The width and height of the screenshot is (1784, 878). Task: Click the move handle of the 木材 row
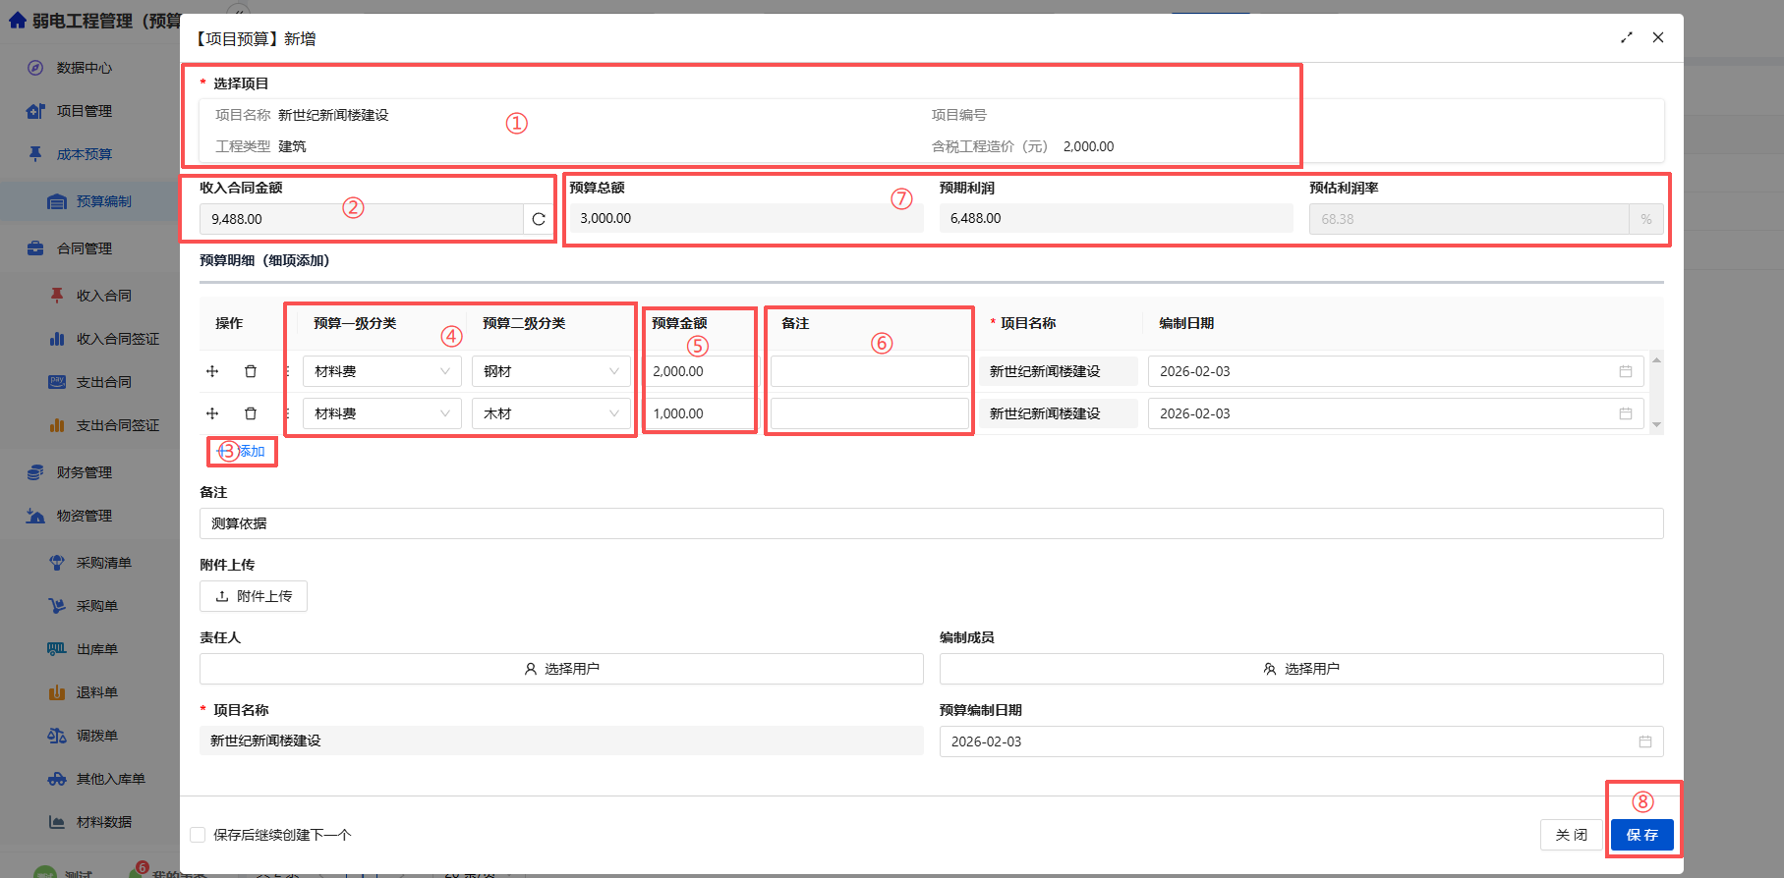[x=212, y=413]
